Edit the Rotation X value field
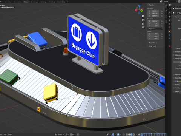This screenshot has width=181, height=136. coord(153,21)
